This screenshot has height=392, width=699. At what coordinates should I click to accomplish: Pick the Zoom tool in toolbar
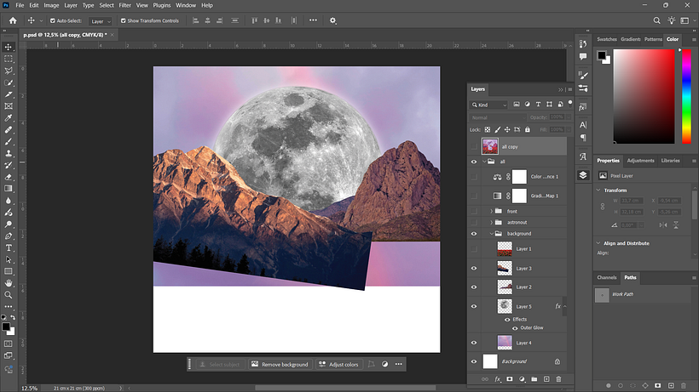(x=9, y=295)
